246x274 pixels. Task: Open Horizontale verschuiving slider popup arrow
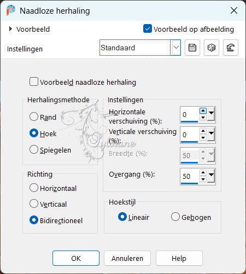coord(211,114)
